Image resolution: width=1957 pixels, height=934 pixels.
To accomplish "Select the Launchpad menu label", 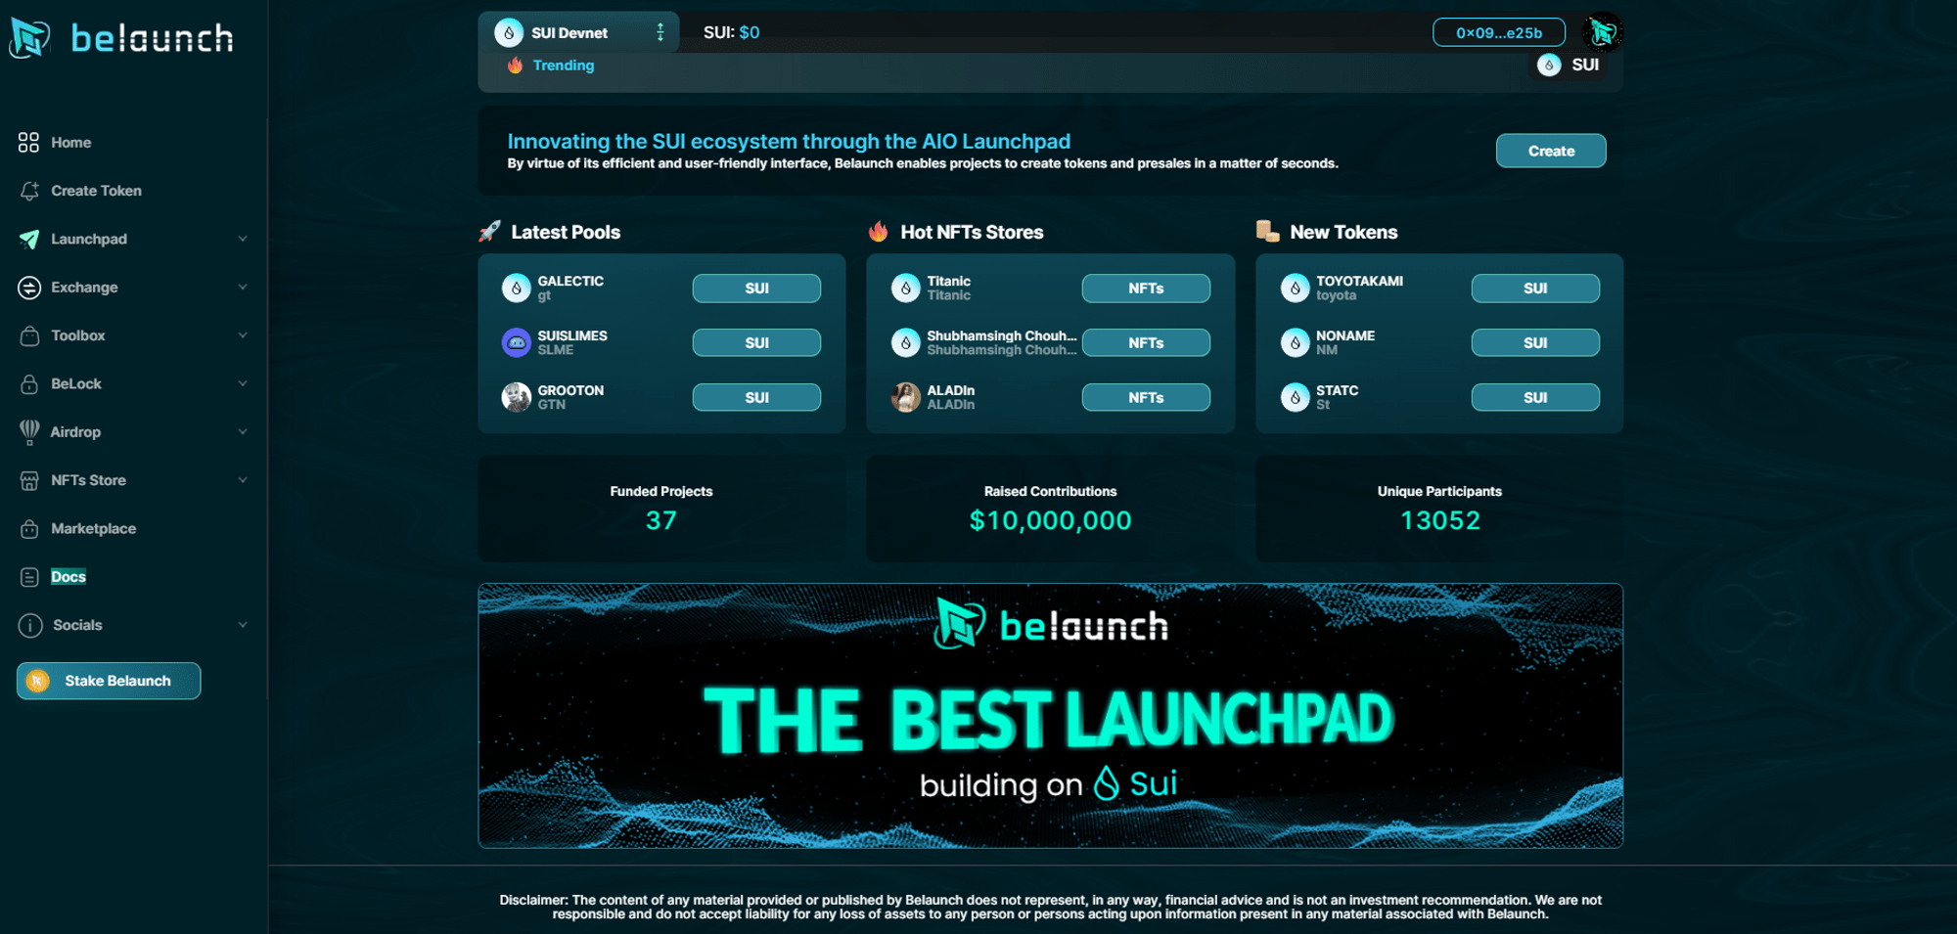I will (x=89, y=239).
